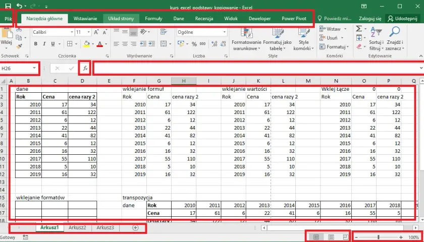Click the Cut scissors icon
424x242 pixels.
click(x=19, y=29)
